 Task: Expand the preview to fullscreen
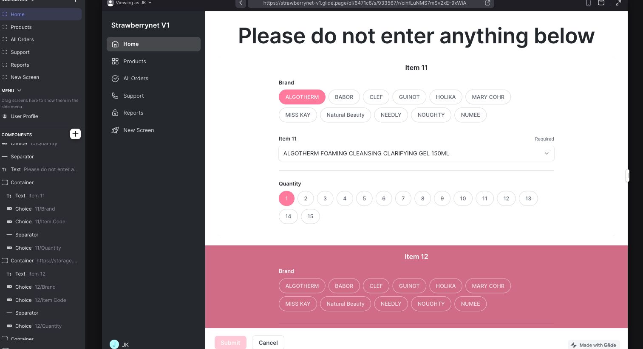(618, 3)
